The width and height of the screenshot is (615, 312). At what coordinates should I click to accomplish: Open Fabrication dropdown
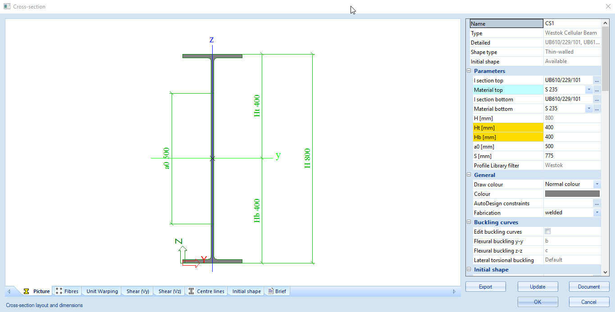coord(597,213)
